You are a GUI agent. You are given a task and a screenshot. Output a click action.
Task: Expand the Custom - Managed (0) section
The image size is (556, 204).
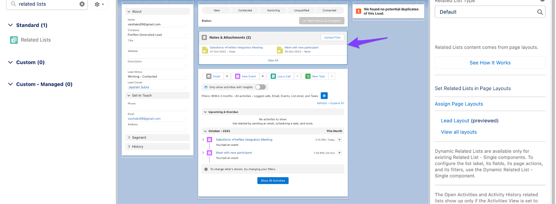click(x=10, y=84)
